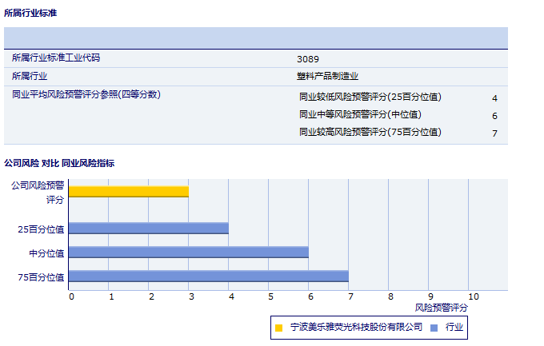Click the 公司风险 对比 同业风险指标 heading

(x=59, y=163)
